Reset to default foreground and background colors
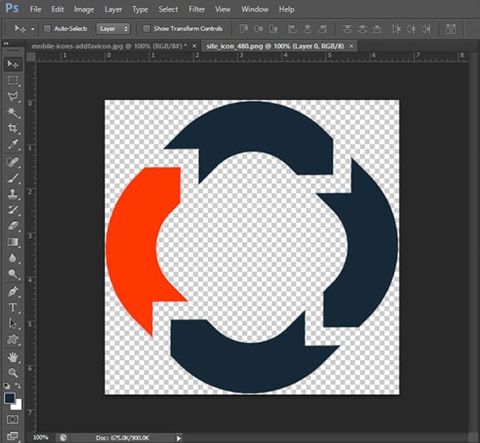The width and height of the screenshot is (480, 443). pyautogui.click(x=7, y=386)
